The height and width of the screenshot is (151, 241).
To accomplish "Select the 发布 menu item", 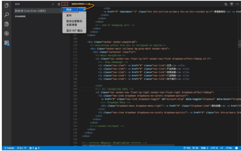I will 74,15.
